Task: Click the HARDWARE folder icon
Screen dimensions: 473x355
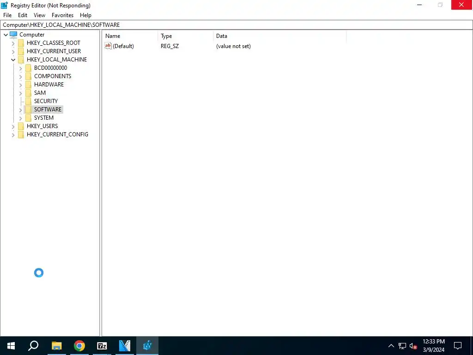Action: point(28,84)
